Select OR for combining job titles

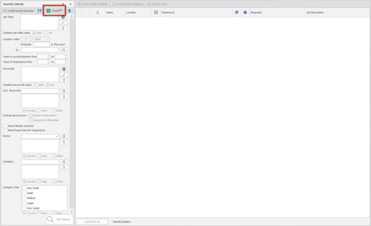coord(46,33)
